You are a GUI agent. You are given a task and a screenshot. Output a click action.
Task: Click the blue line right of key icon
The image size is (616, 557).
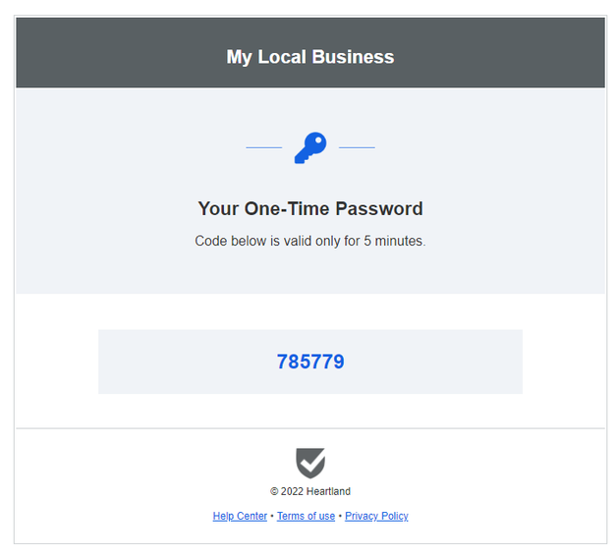(357, 147)
